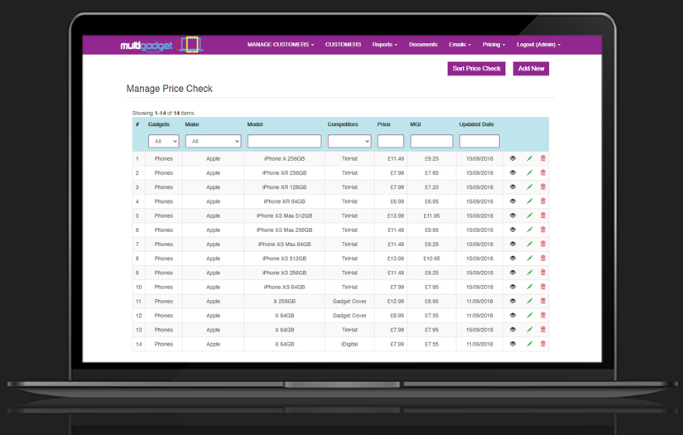Click the Sort Price Check button
The height and width of the screenshot is (435, 683).
pos(477,69)
